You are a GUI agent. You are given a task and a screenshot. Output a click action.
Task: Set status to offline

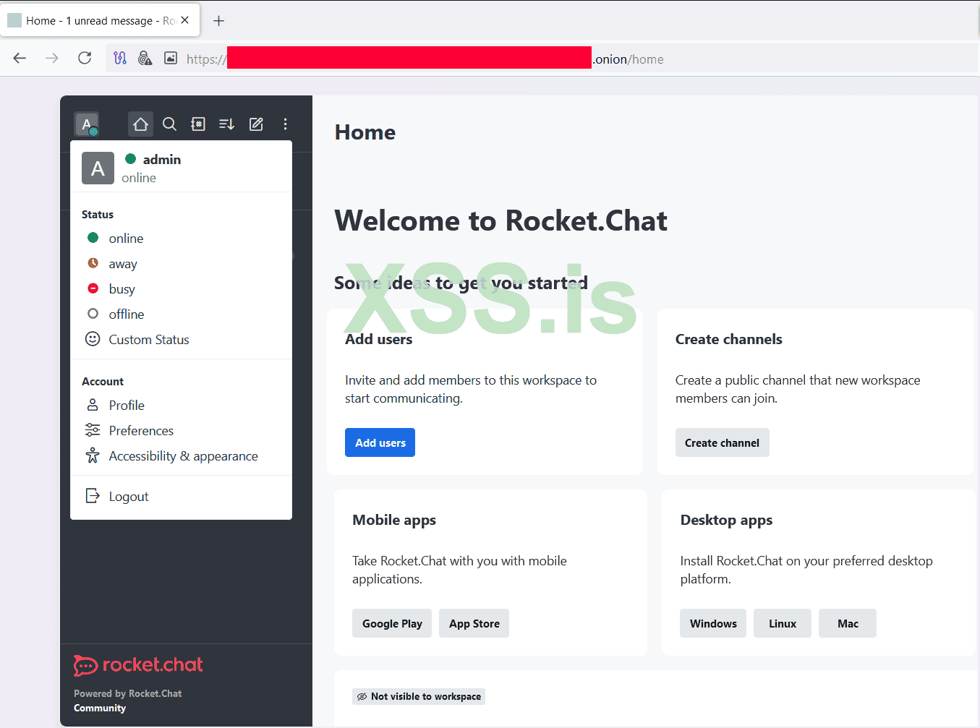coord(181,314)
